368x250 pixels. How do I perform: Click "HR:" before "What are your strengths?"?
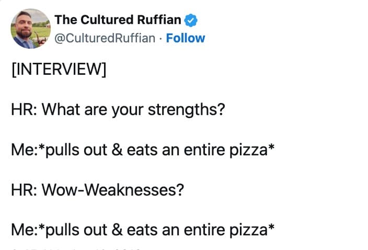tap(24, 111)
